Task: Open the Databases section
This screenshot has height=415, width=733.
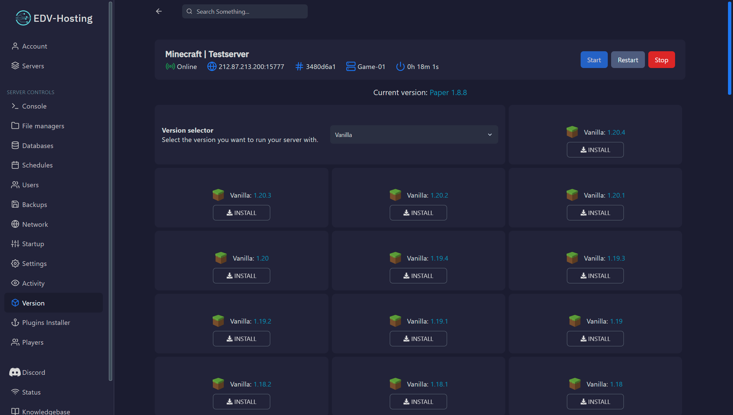Action: pos(54,146)
